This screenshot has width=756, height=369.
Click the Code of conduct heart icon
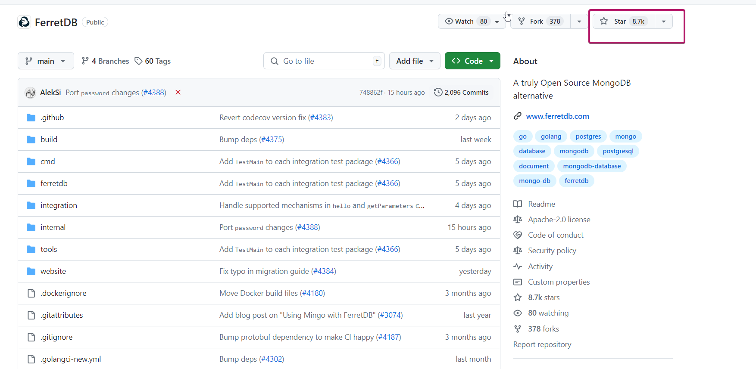click(x=518, y=235)
